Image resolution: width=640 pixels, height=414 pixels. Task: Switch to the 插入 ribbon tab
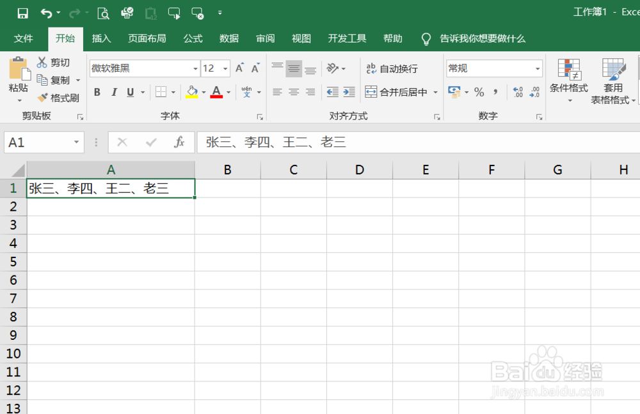[101, 39]
